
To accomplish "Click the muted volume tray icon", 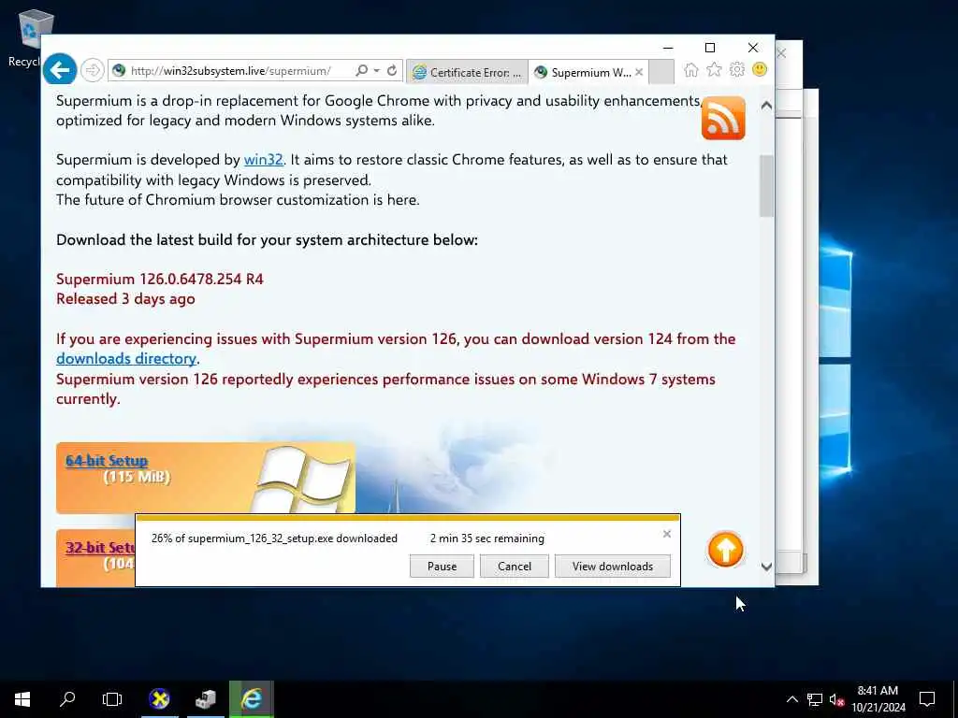I will [x=836, y=699].
